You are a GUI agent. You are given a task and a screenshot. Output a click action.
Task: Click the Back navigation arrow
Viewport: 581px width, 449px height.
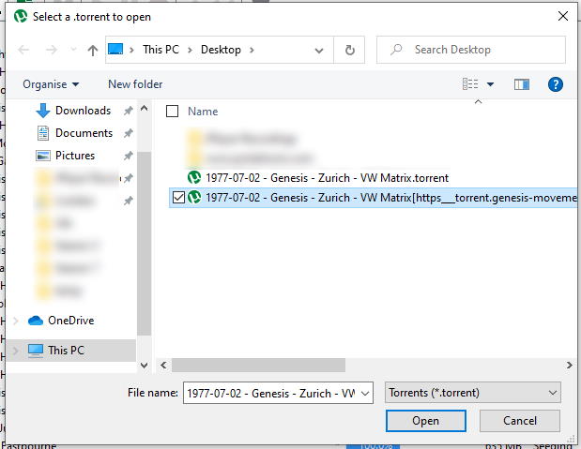[23, 50]
